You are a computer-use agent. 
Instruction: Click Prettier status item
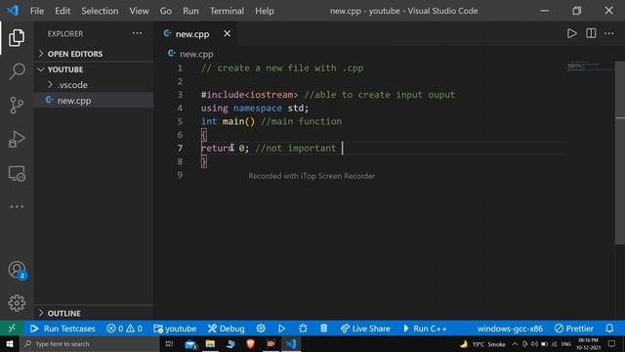coord(574,329)
